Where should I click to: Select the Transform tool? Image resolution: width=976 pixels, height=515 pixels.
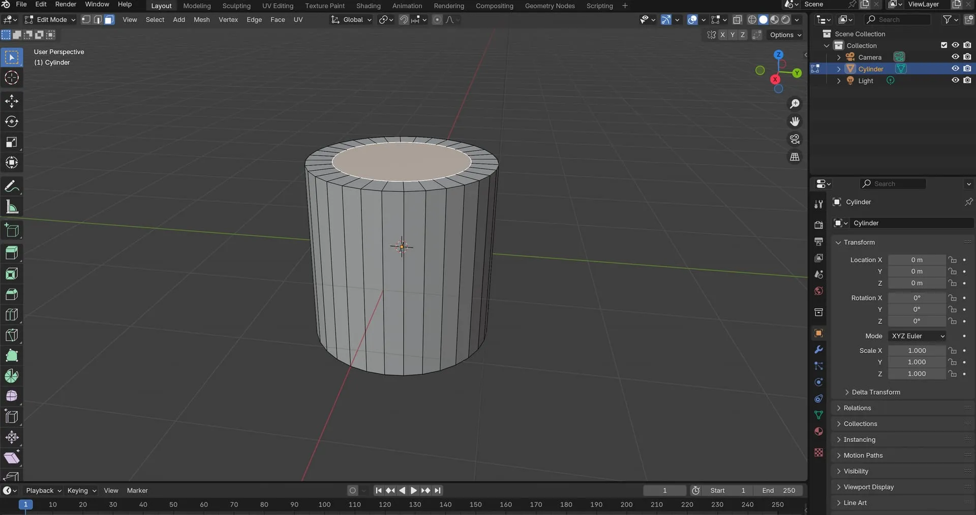(x=12, y=163)
